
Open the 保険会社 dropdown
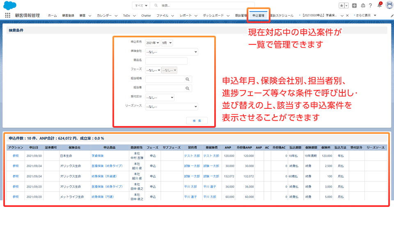click(x=172, y=52)
